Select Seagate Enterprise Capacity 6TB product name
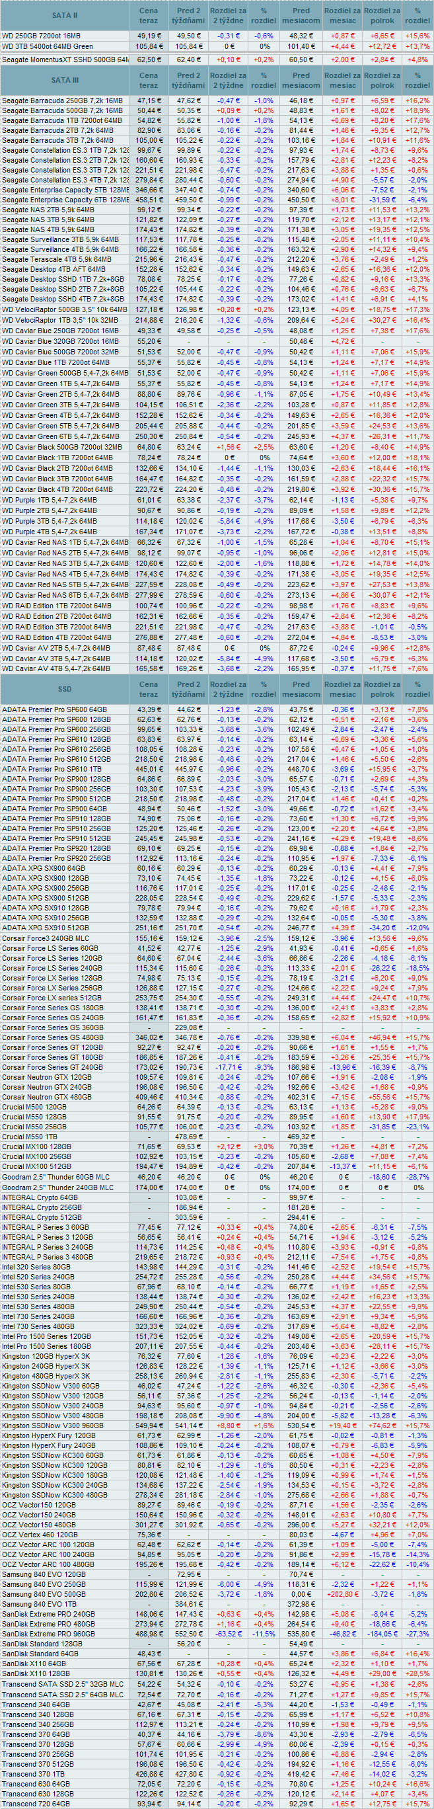Viewport: 434px width, 1809px height. pyautogui.click(x=65, y=200)
